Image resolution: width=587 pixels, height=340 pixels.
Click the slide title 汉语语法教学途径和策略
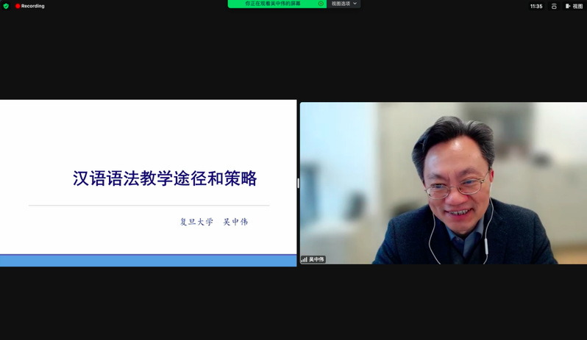click(165, 178)
